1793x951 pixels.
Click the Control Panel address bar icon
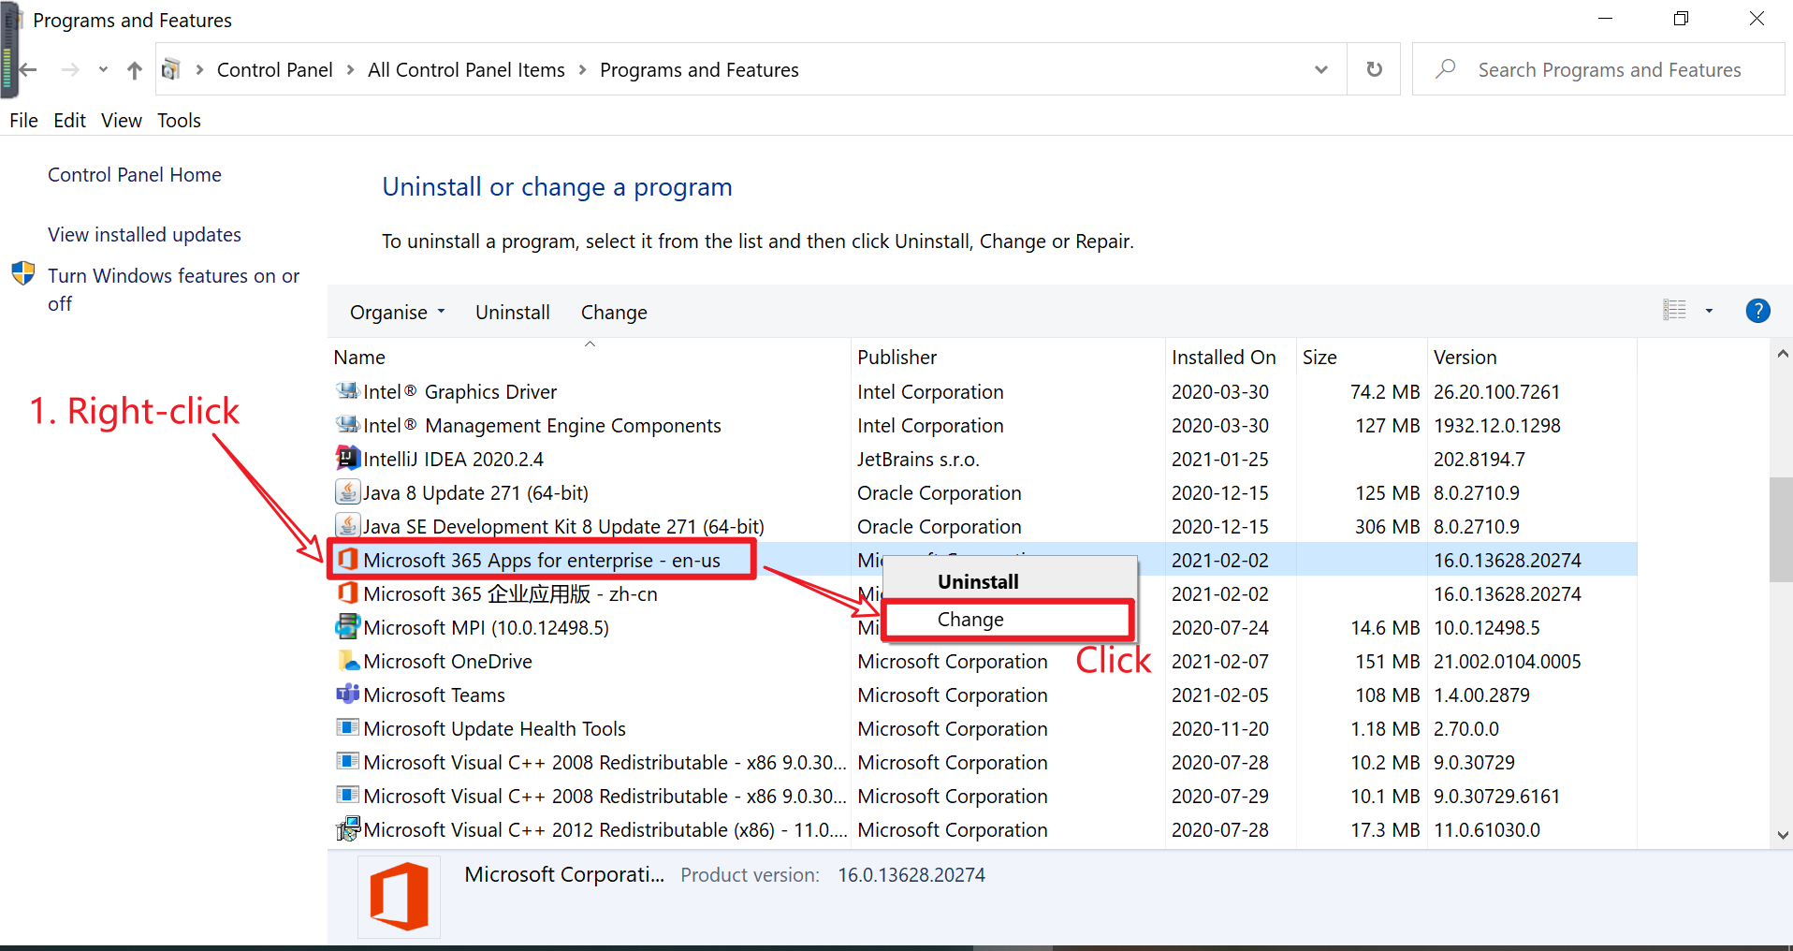(x=171, y=69)
